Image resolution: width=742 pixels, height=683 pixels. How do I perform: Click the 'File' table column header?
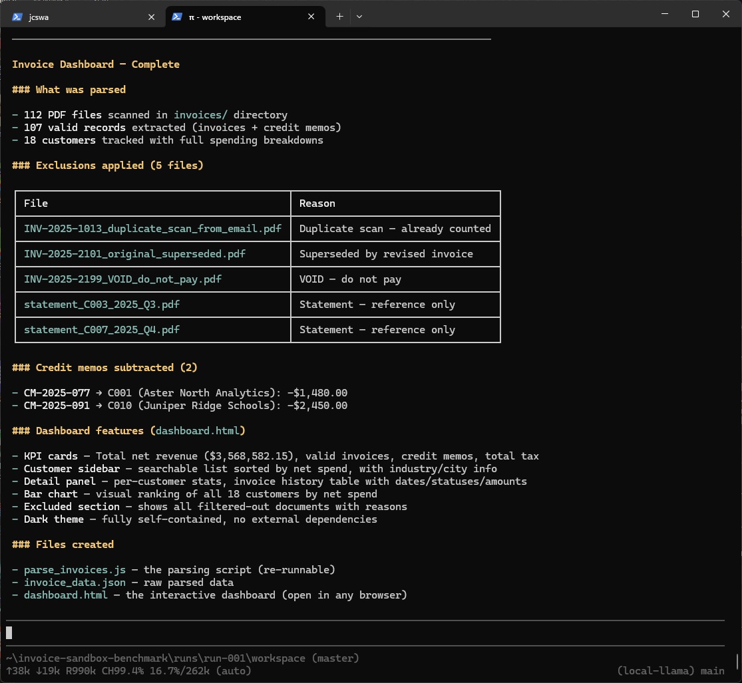(36, 204)
